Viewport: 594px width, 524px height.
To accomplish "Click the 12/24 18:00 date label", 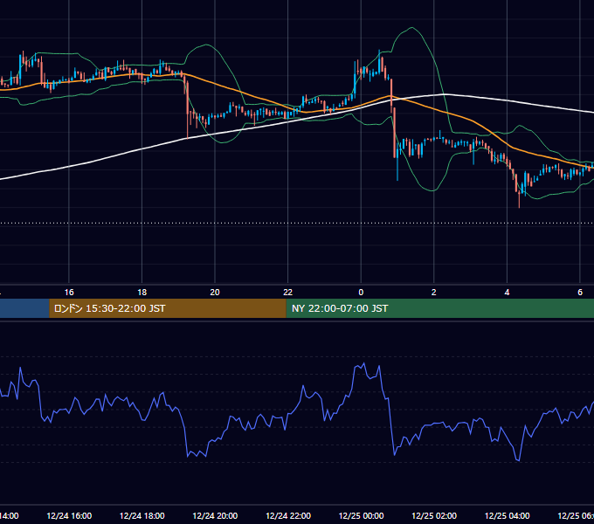I will 142,516.
